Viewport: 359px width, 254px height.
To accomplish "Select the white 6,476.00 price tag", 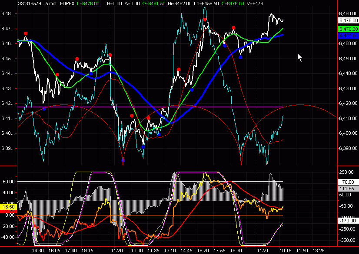I will pos(346,20).
